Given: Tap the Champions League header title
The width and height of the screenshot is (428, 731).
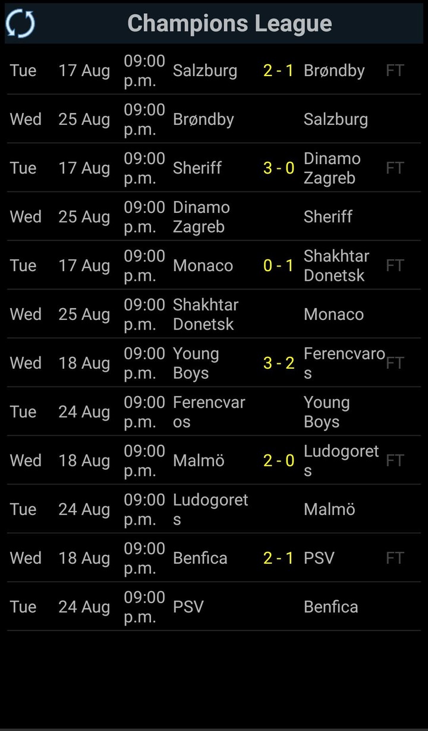Looking at the screenshot, I should [229, 24].
